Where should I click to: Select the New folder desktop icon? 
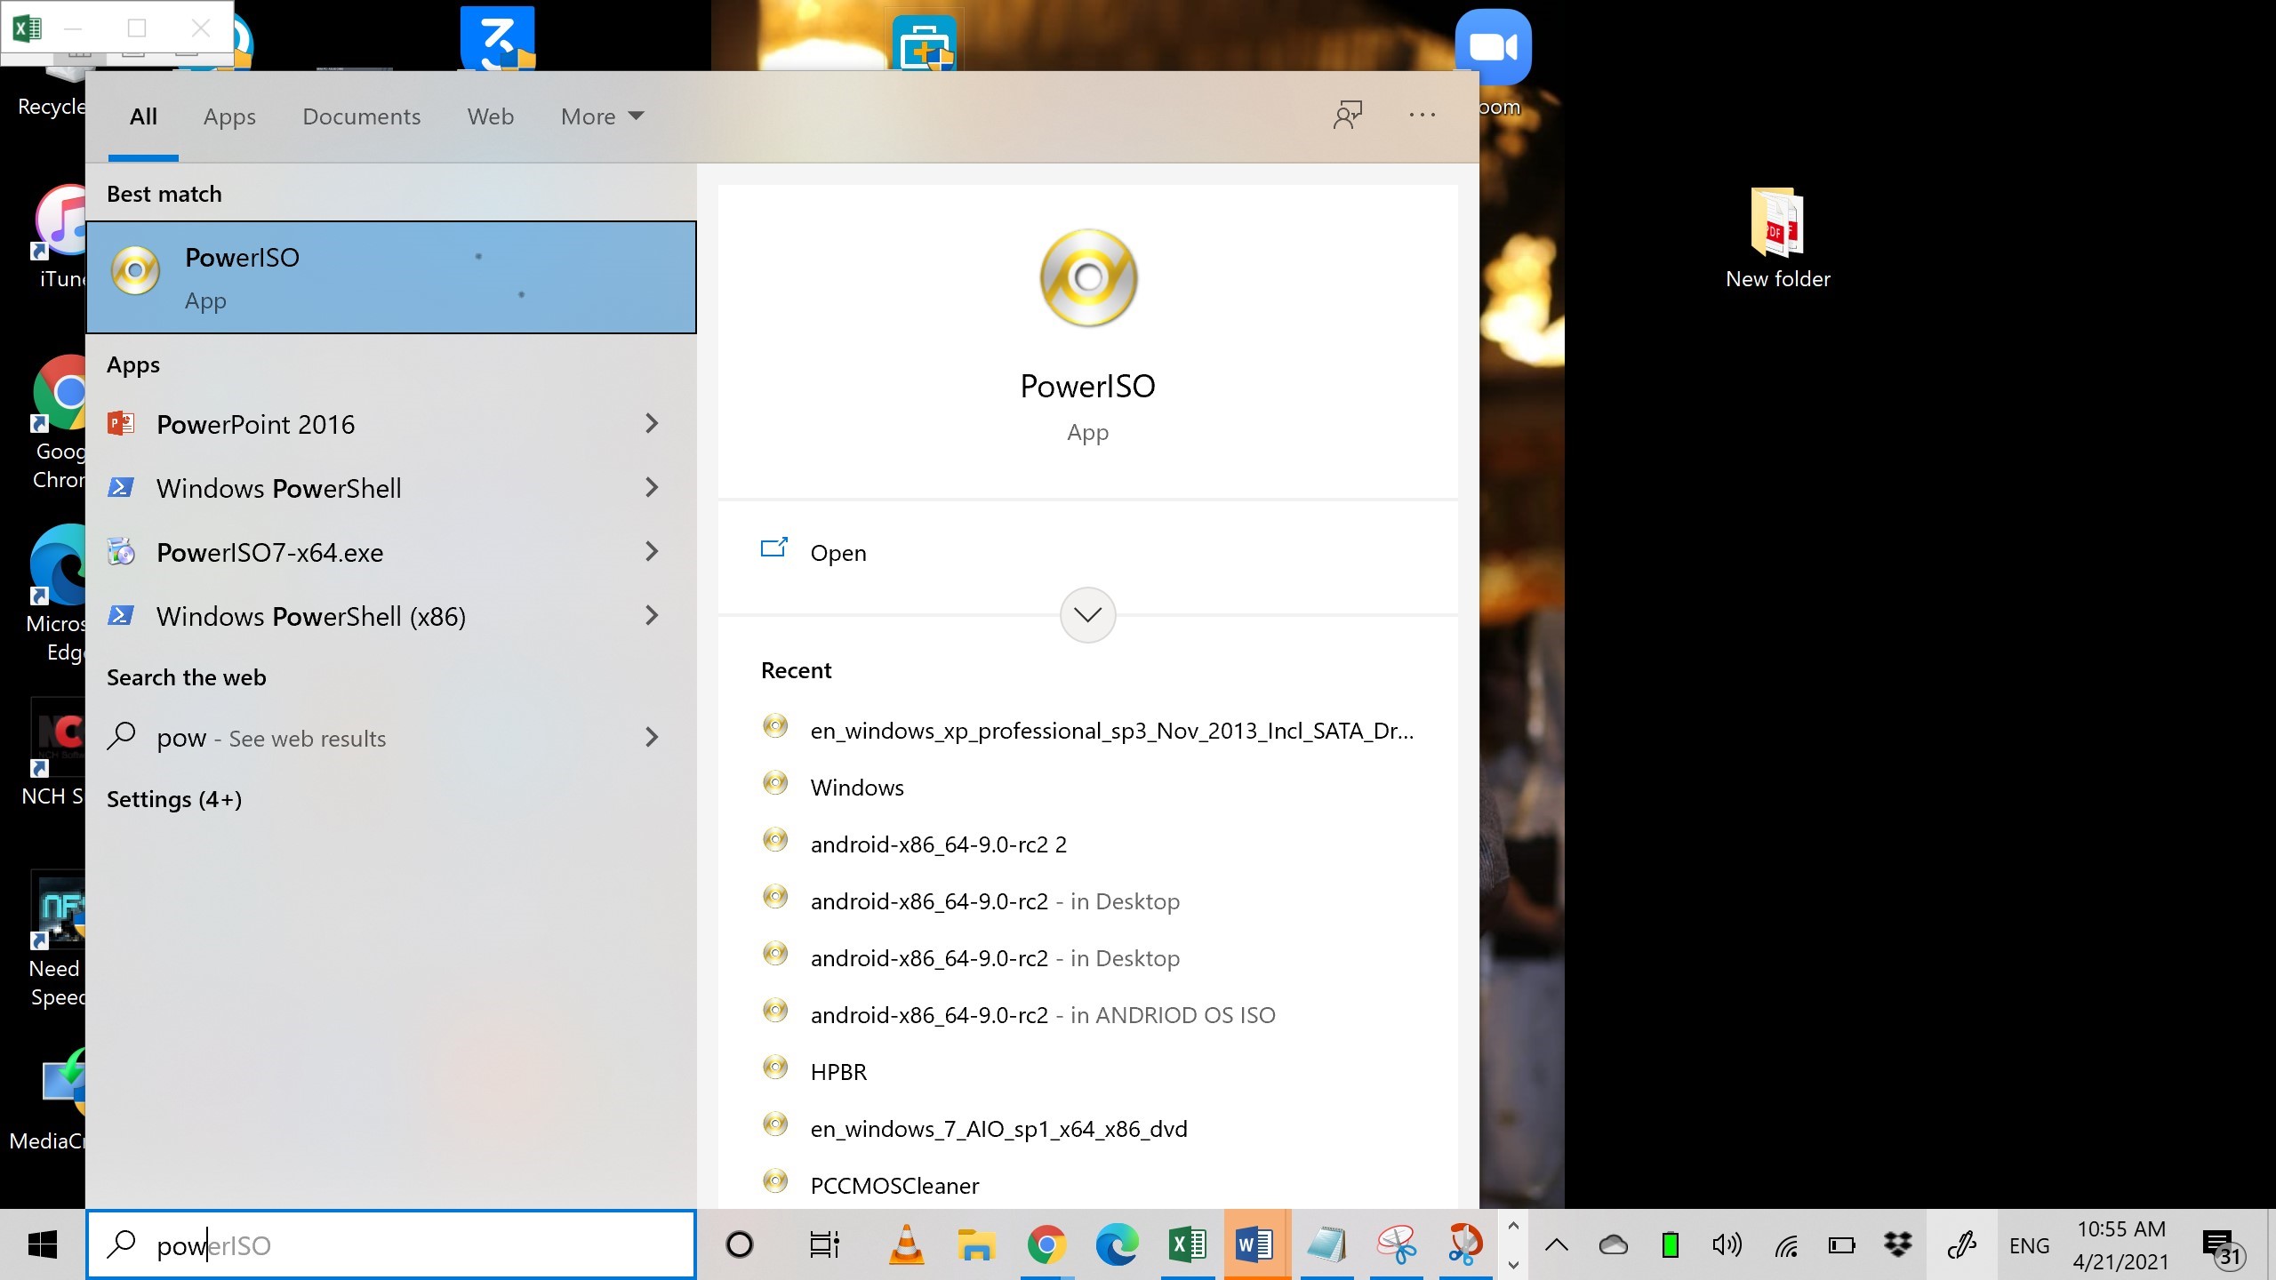(1778, 238)
